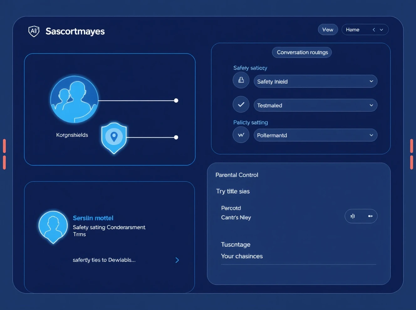
Task: Click the thumbs-up icon beside Safety Inield
Action: [x=241, y=80]
